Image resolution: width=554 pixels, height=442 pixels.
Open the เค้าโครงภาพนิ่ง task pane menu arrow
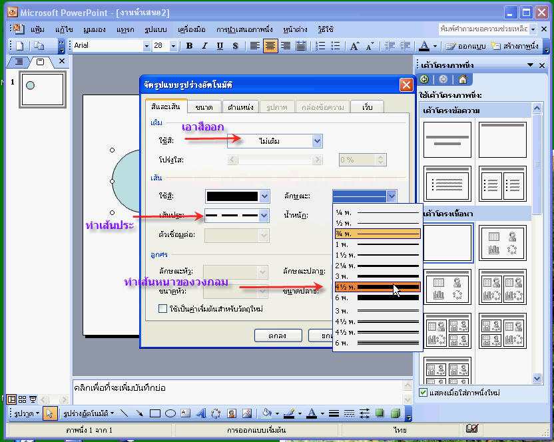(530, 65)
